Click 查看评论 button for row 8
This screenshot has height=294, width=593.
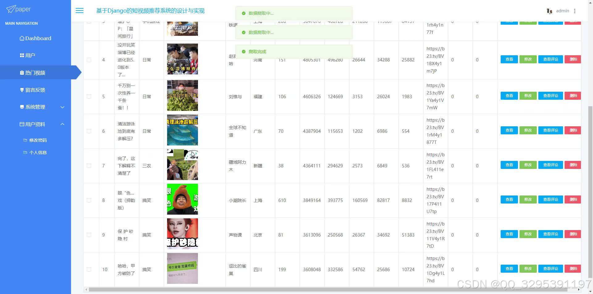[550, 199]
